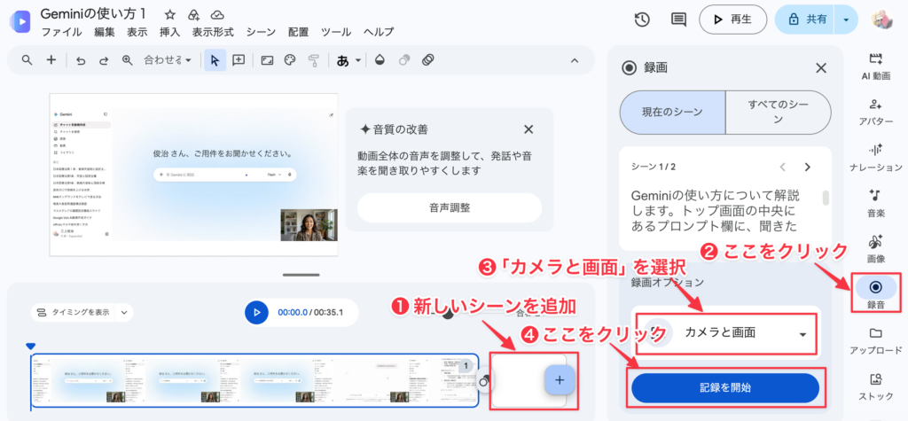
Task: Click the script text scrollbar
Action: (826, 198)
